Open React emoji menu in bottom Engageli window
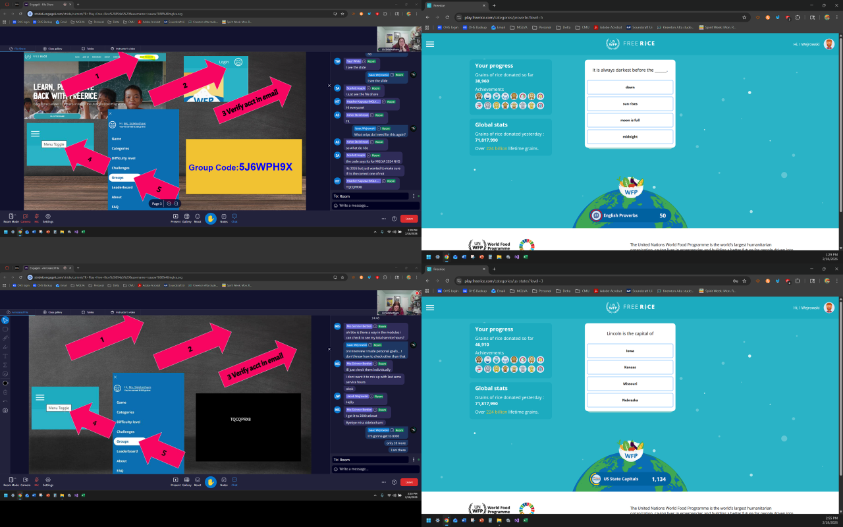843x527 pixels. tap(198, 481)
